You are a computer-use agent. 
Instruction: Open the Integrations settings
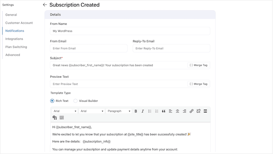click(x=14, y=39)
